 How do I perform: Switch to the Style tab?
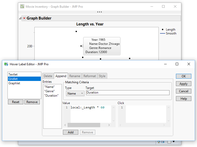(x=102, y=76)
